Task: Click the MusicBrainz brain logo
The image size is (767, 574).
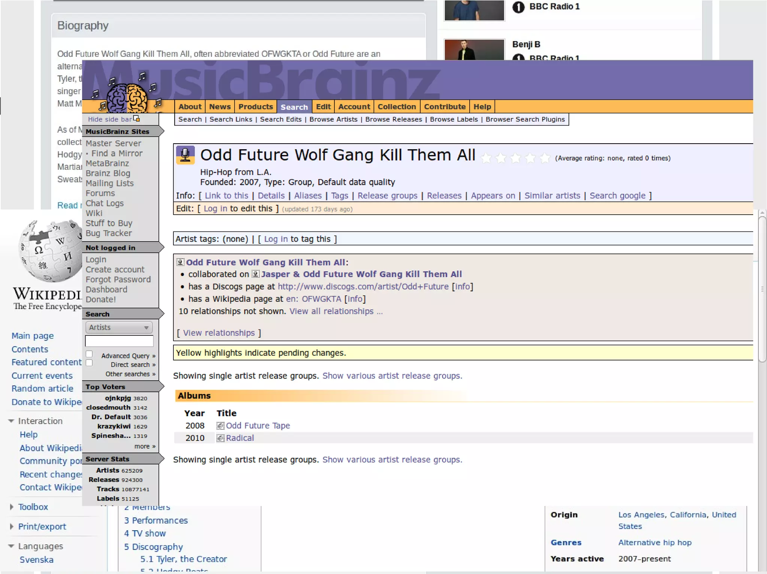Action: 127,98
